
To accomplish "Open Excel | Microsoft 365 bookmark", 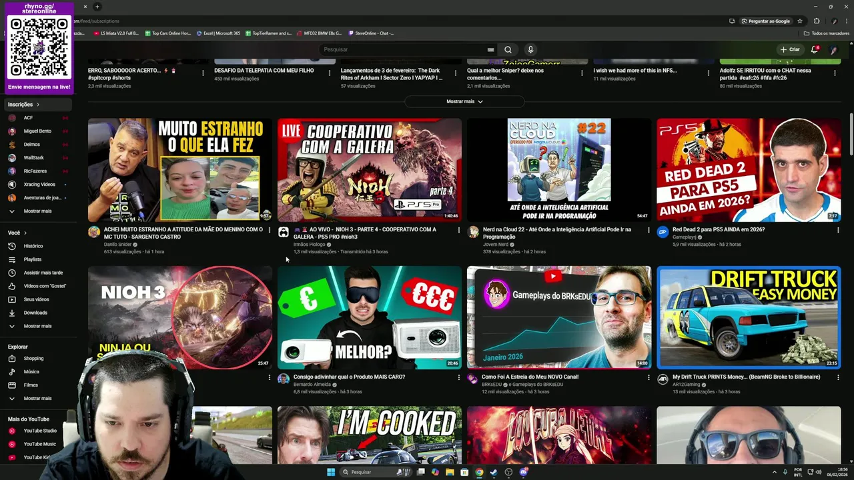I will coord(218,33).
